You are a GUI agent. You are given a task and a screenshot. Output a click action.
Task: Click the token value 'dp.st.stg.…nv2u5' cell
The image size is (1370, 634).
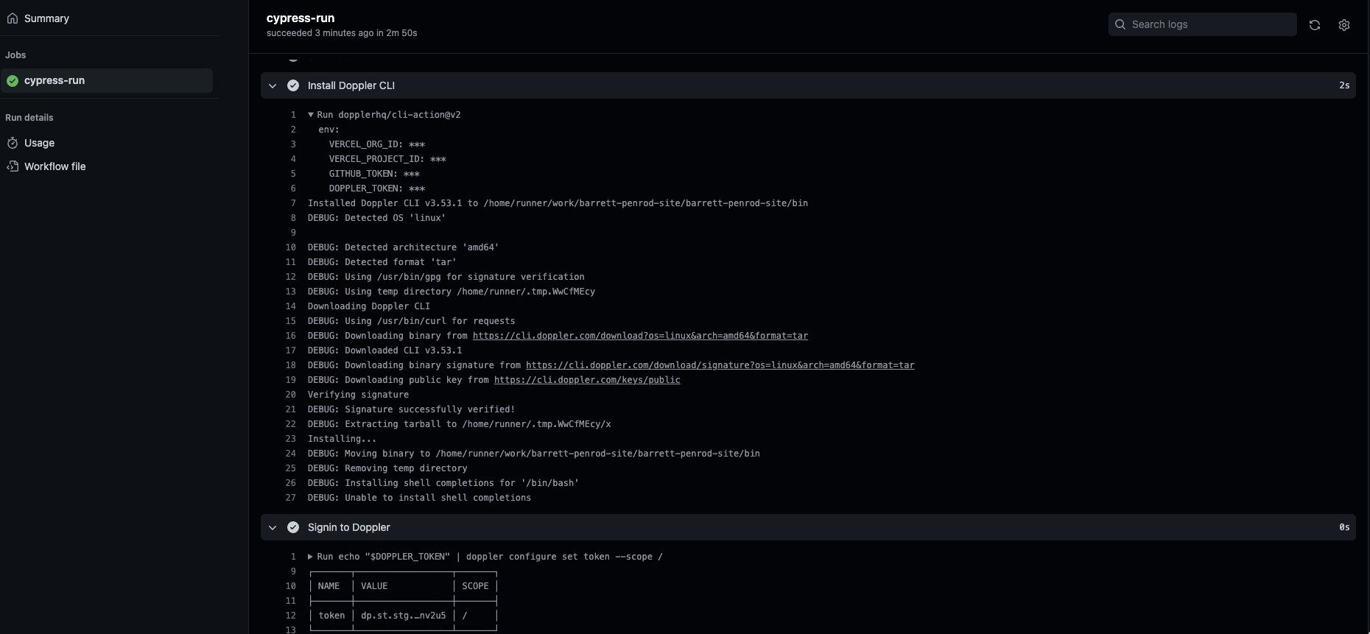point(404,616)
